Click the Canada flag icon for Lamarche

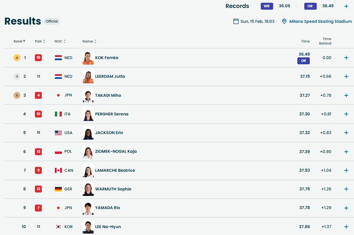point(58,170)
